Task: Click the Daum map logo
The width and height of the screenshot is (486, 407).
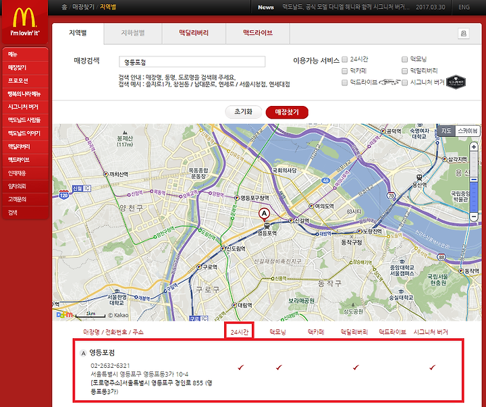Action: click(x=64, y=315)
